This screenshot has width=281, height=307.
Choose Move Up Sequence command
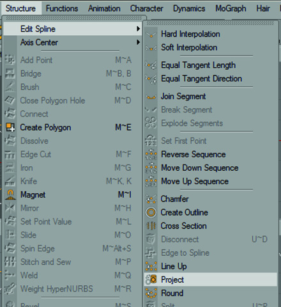pos(195,181)
